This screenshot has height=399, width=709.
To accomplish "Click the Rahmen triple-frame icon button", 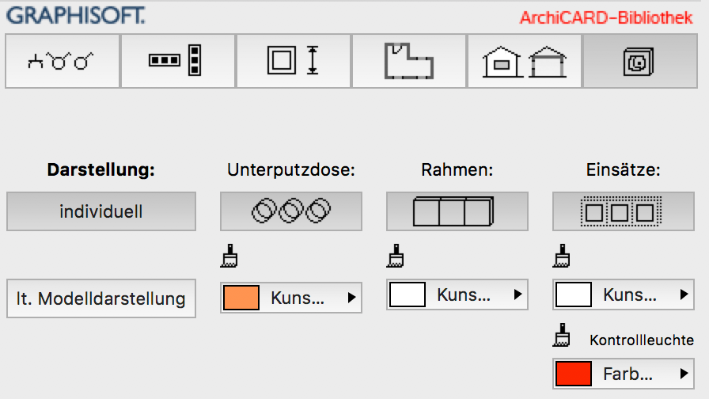I will [457, 211].
